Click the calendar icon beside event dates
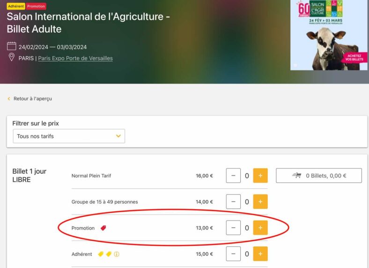Screen dimensions: 369x268 point(12,46)
